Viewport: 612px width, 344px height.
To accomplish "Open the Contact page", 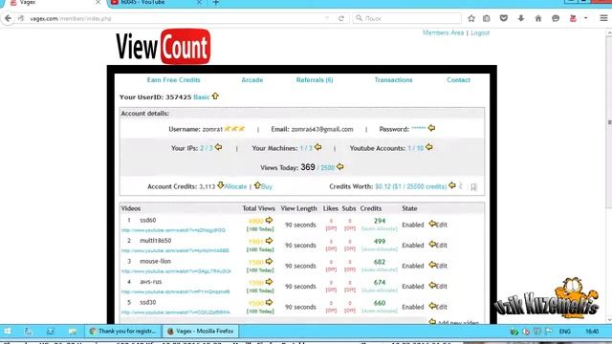I will pos(458,80).
